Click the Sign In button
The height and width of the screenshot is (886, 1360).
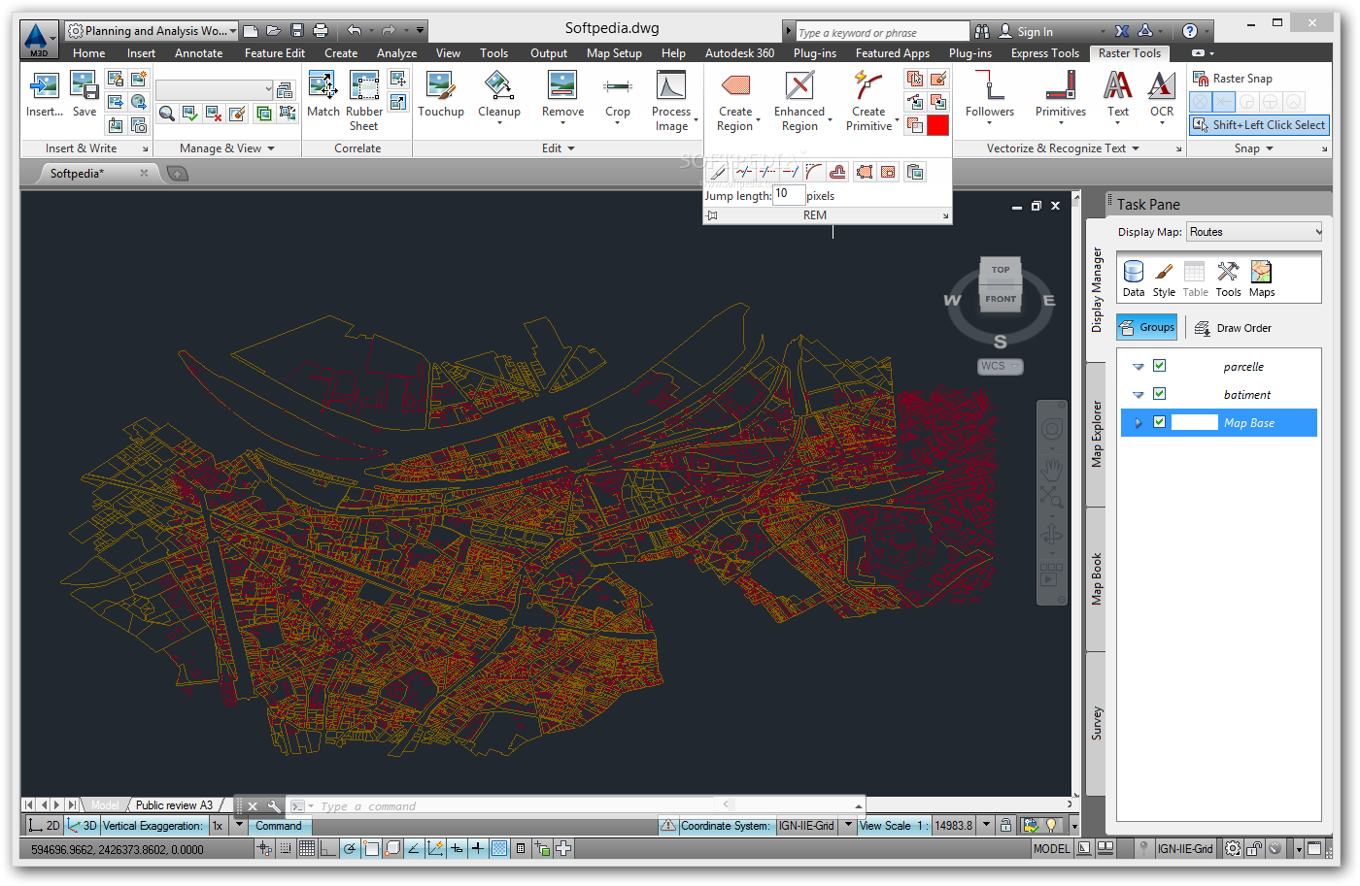[x=1034, y=32]
